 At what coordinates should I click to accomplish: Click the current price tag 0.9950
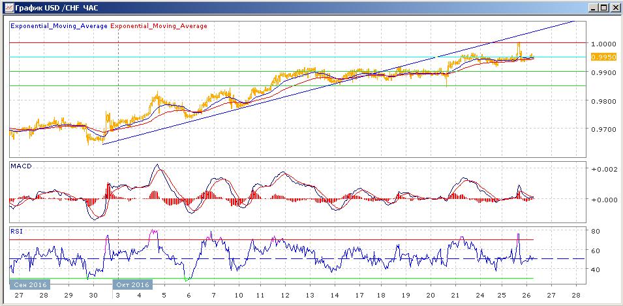point(603,57)
